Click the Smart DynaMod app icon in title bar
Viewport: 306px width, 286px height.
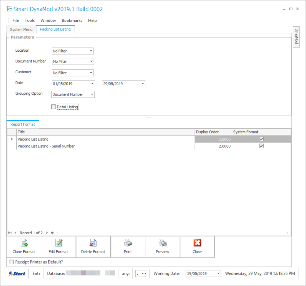coord(9,9)
